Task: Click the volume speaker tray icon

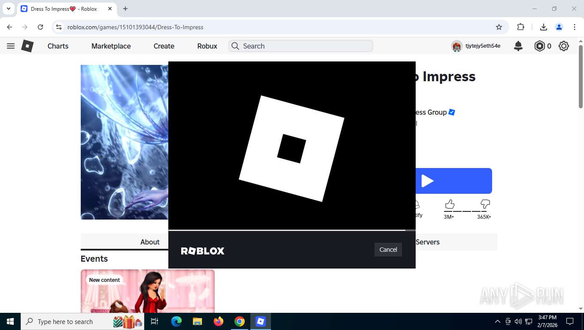Action: click(518, 321)
